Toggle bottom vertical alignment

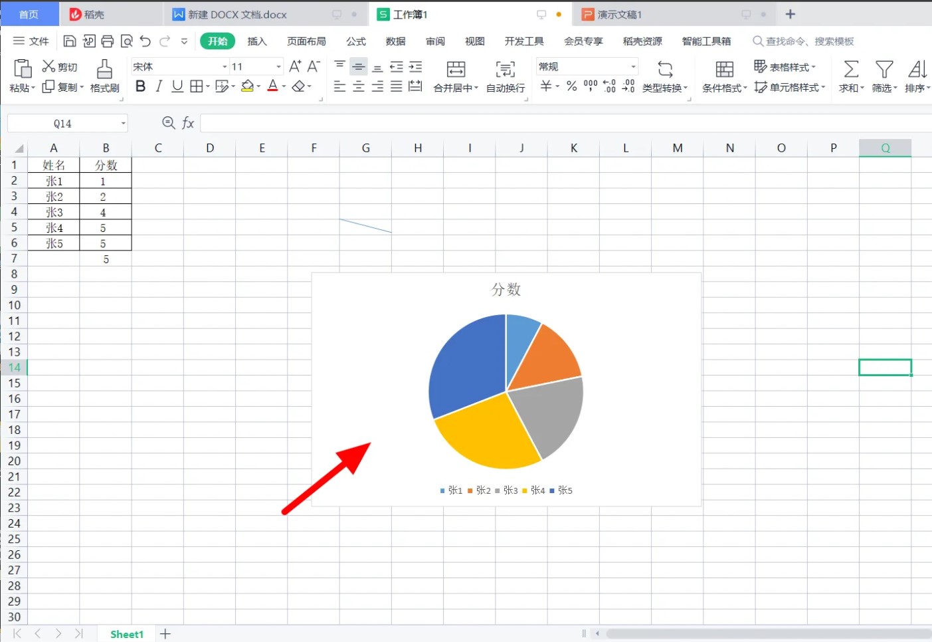tap(377, 67)
